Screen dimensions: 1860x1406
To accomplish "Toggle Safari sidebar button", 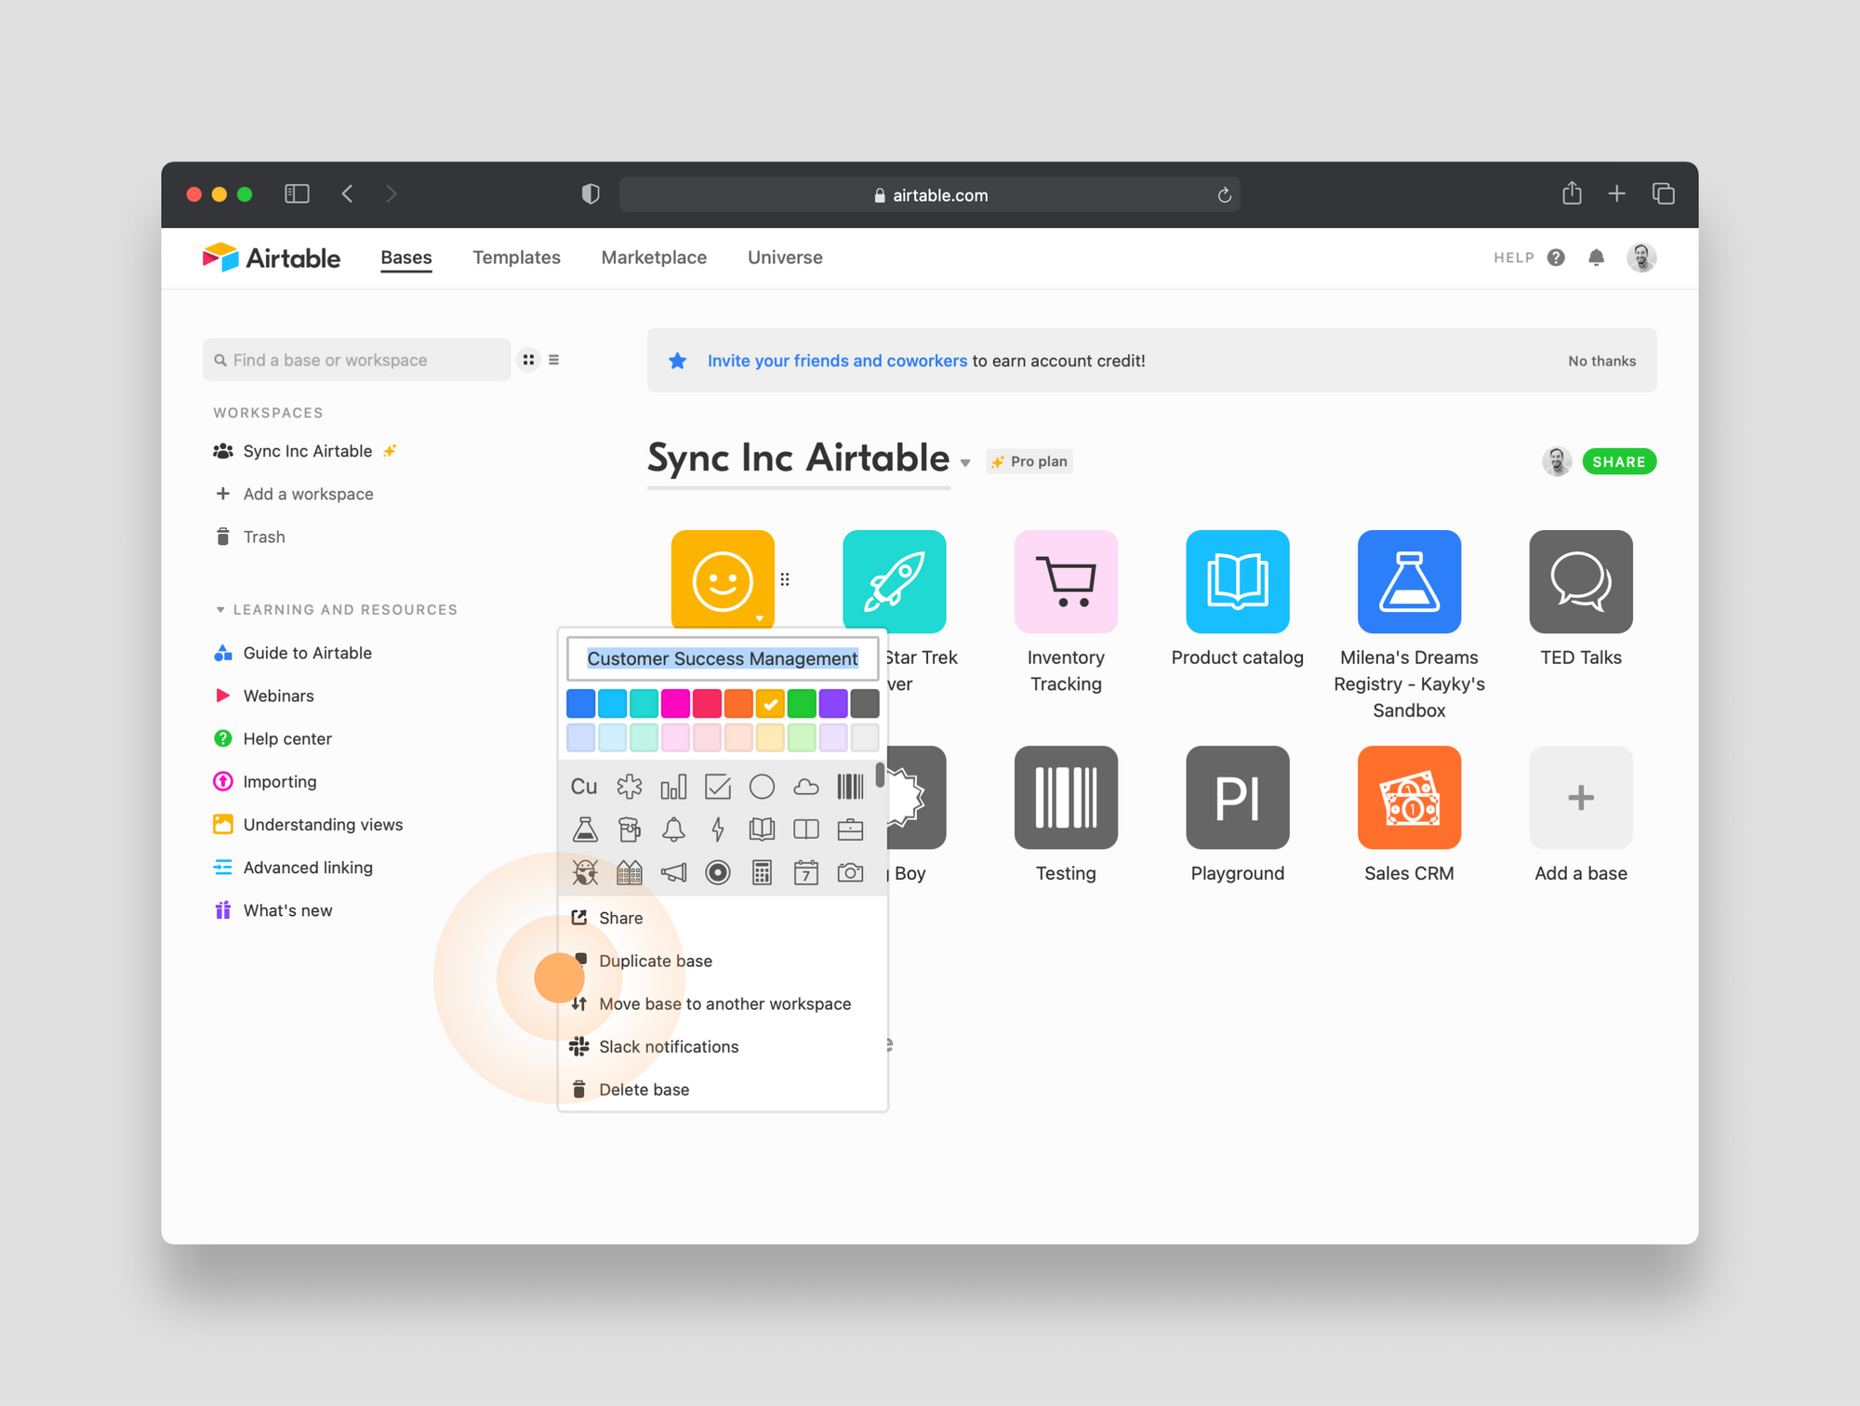I will pyautogui.click(x=297, y=193).
